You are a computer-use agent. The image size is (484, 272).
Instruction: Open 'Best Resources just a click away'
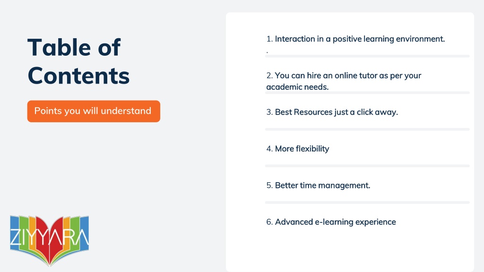[332, 112]
